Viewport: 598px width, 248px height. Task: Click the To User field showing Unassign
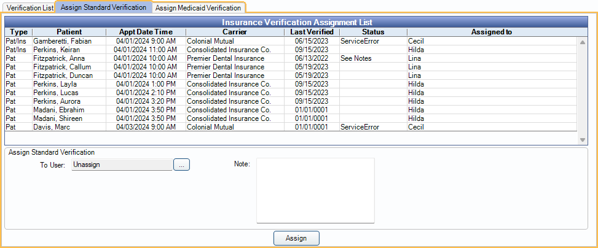[122, 165]
